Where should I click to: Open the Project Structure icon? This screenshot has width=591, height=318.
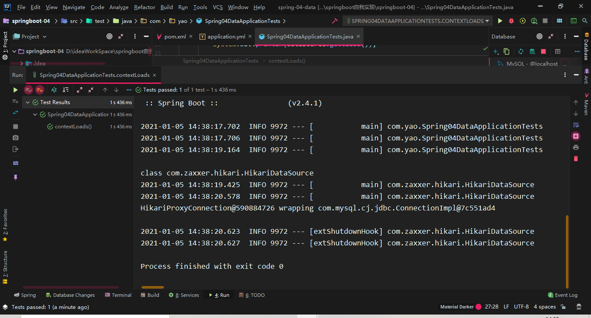[559, 21]
